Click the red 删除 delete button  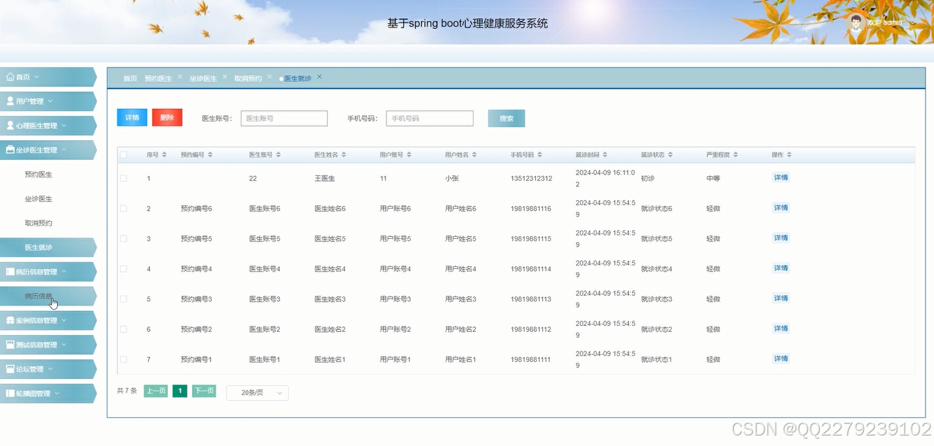click(167, 117)
